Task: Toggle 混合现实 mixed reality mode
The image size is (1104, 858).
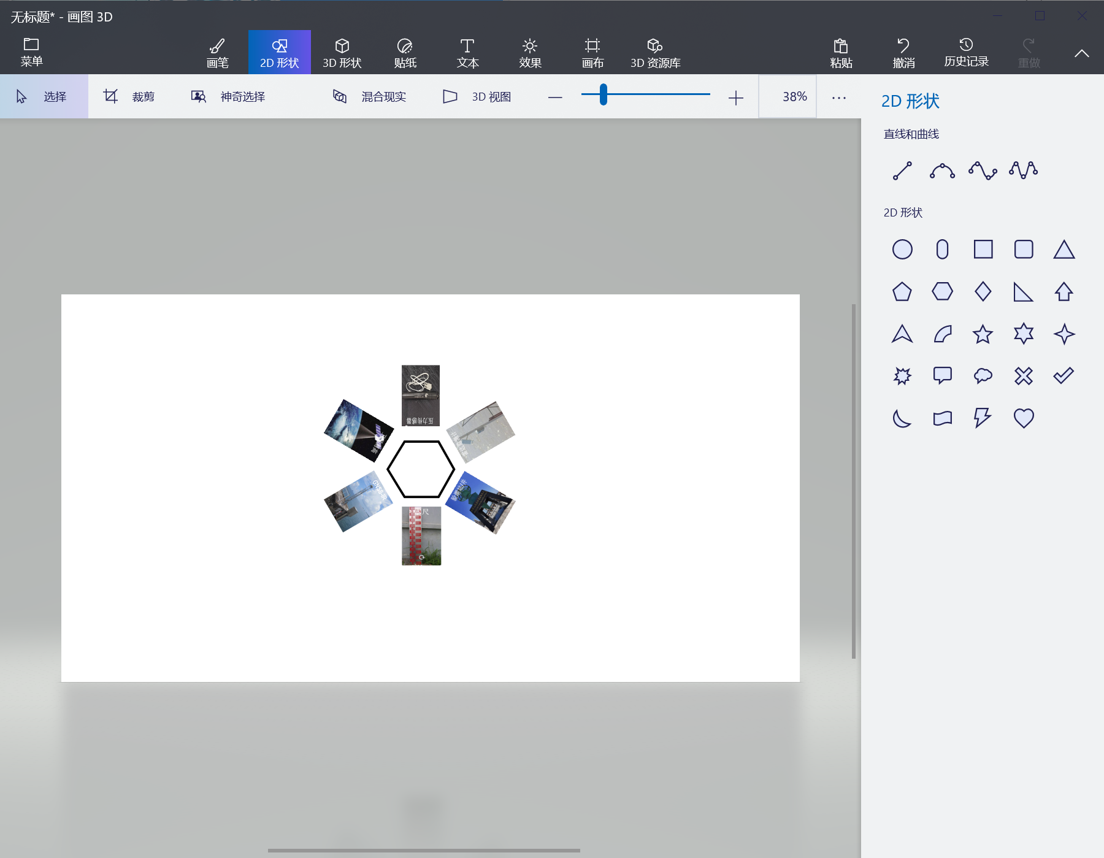Action: [370, 97]
